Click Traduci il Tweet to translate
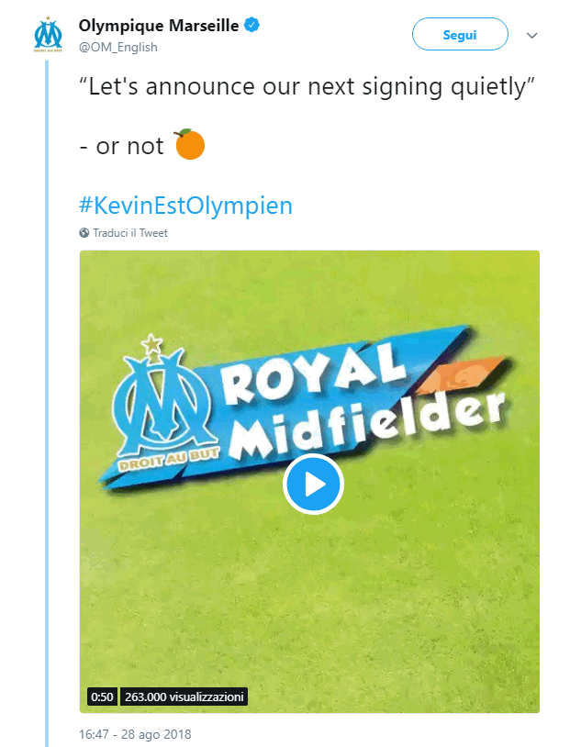Screen dimensions: 570x747 pos(130,233)
